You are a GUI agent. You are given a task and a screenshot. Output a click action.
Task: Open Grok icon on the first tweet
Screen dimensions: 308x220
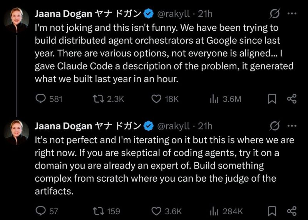(275, 14)
